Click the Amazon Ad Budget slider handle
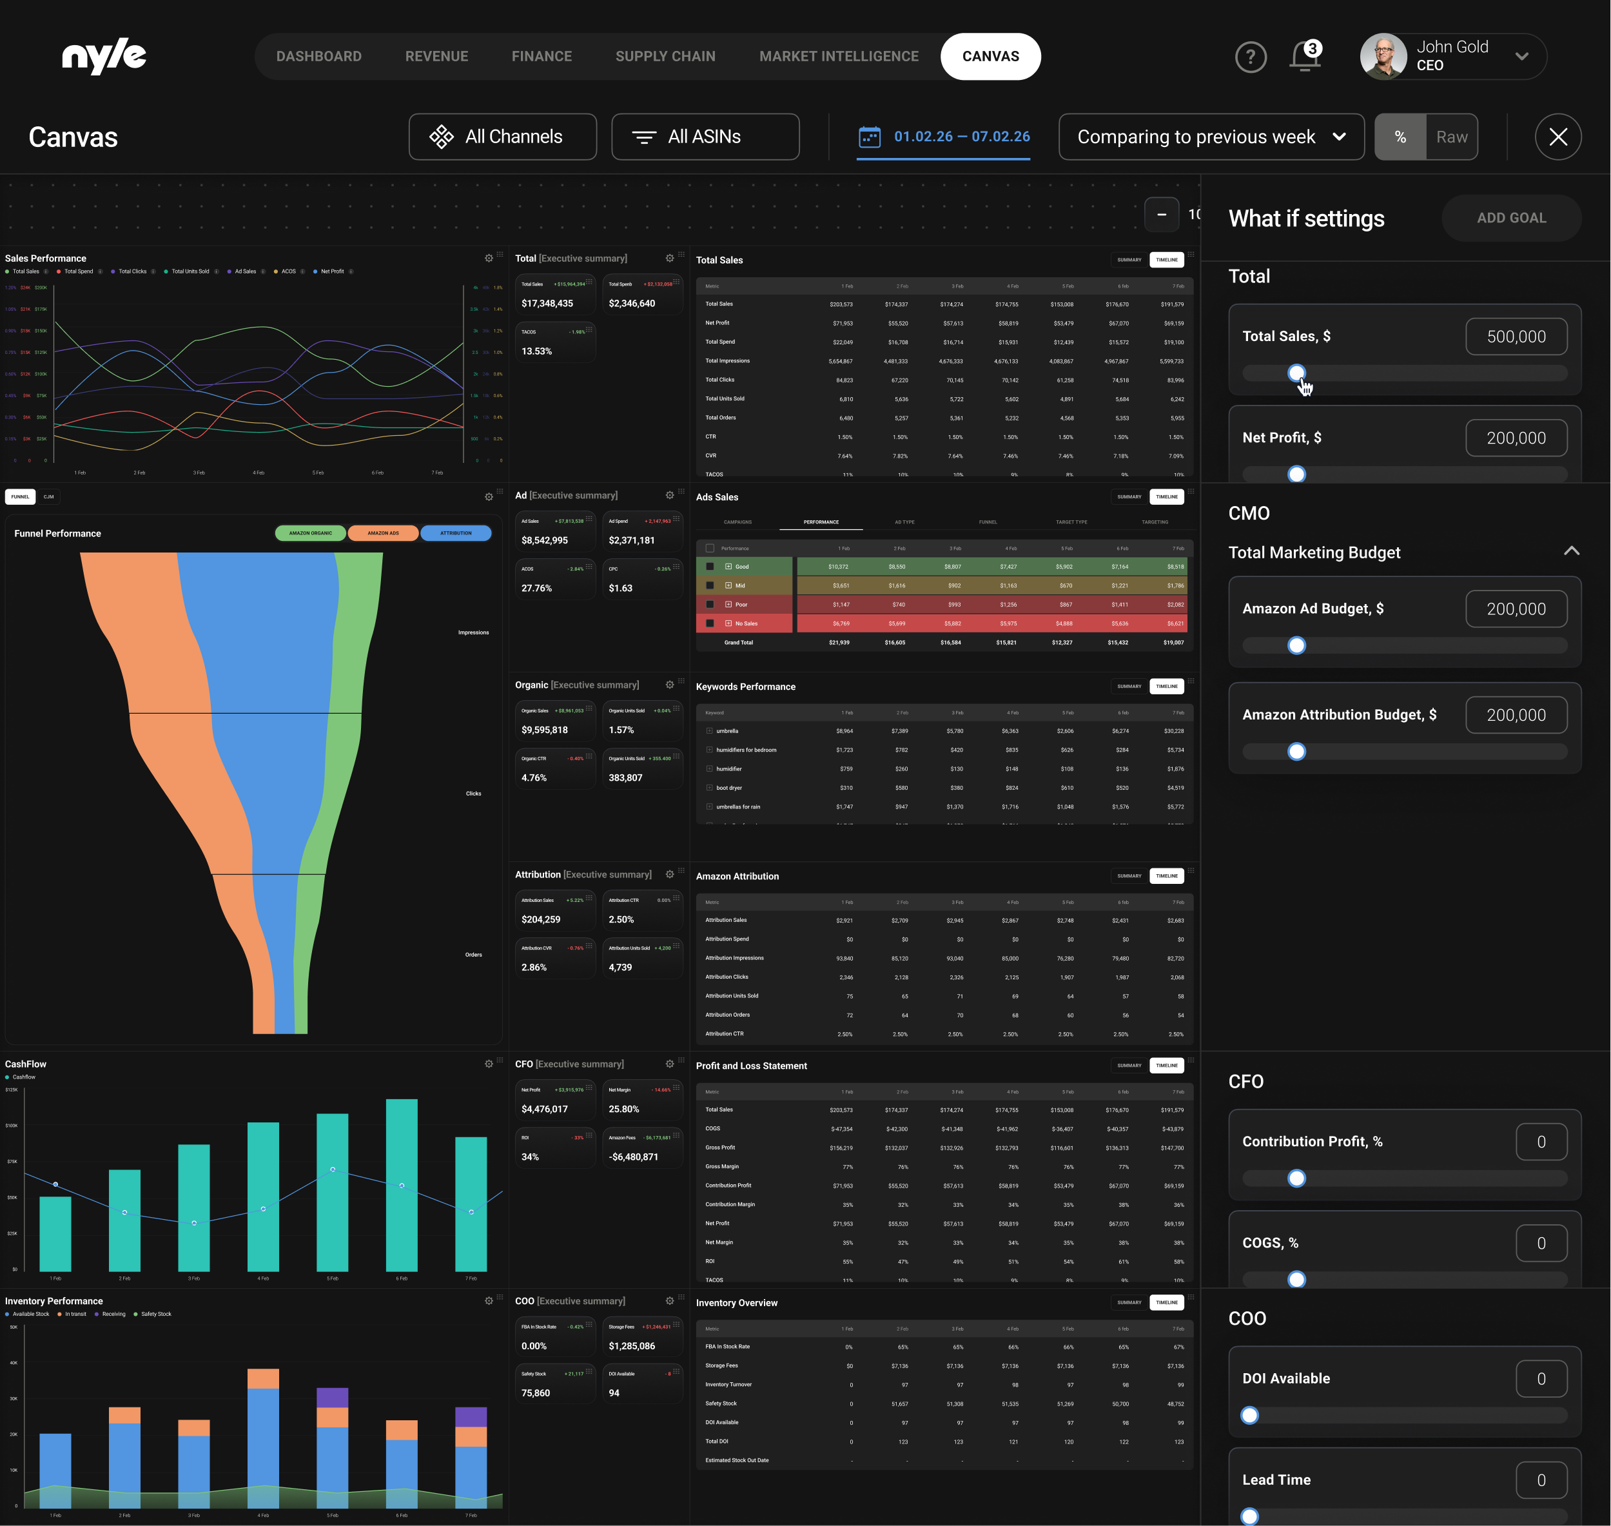This screenshot has width=1611, height=1526. click(1296, 646)
